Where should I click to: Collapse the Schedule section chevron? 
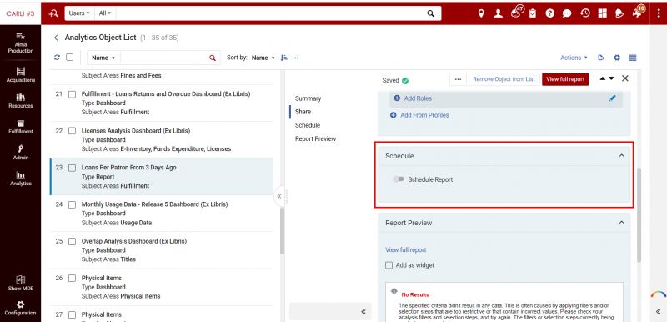click(621, 156)
